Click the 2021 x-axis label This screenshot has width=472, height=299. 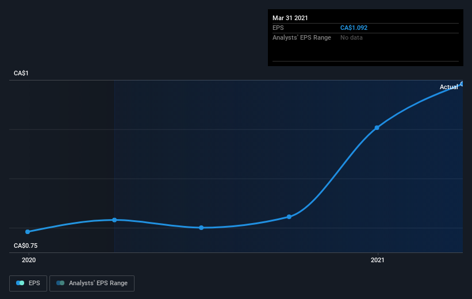(x=378, y=260)
